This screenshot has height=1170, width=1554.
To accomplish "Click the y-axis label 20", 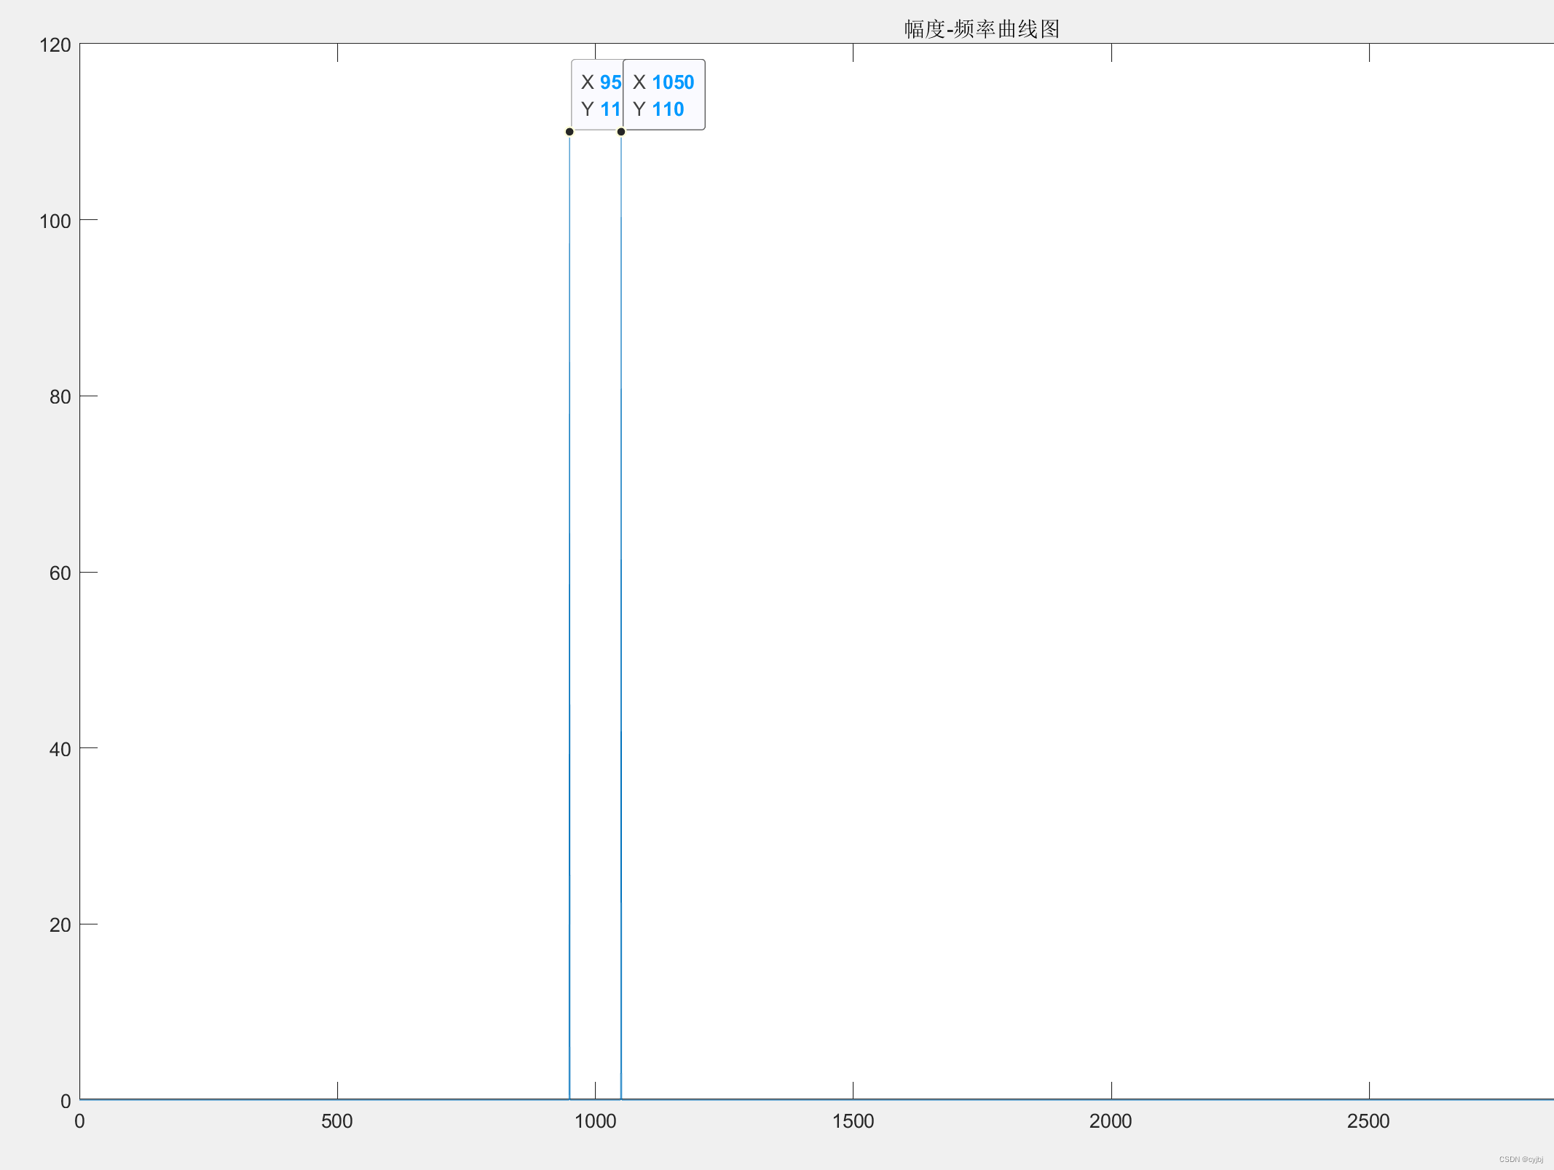I will (60, 925).
